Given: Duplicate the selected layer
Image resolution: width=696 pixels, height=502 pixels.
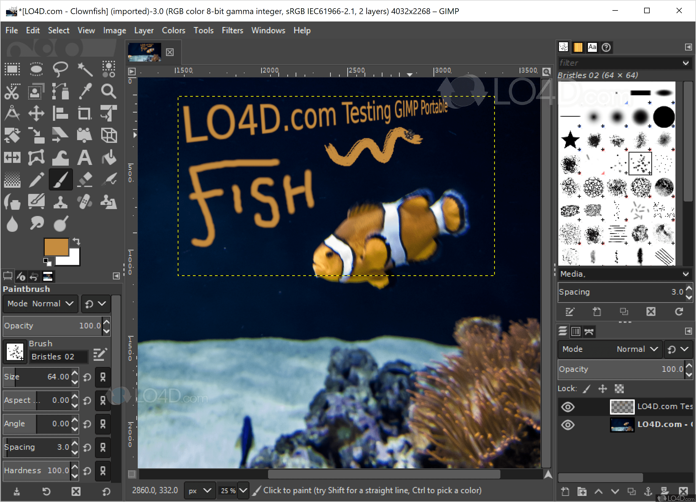Looking at the screenshot, I should point(631,492).
